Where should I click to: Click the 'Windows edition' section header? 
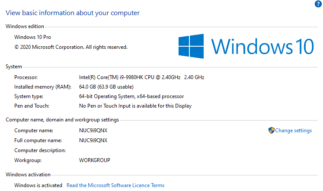(25, 26)
